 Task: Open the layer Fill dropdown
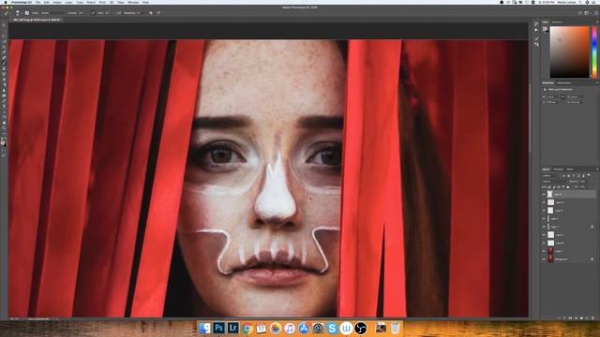pyautogui.click(x=585, y=187)
